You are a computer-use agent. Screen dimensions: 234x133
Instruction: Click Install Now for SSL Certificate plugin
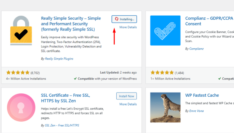coord(126,96)
